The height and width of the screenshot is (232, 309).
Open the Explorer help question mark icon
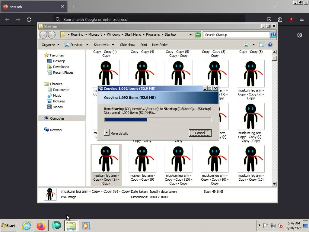coord(270,45)
